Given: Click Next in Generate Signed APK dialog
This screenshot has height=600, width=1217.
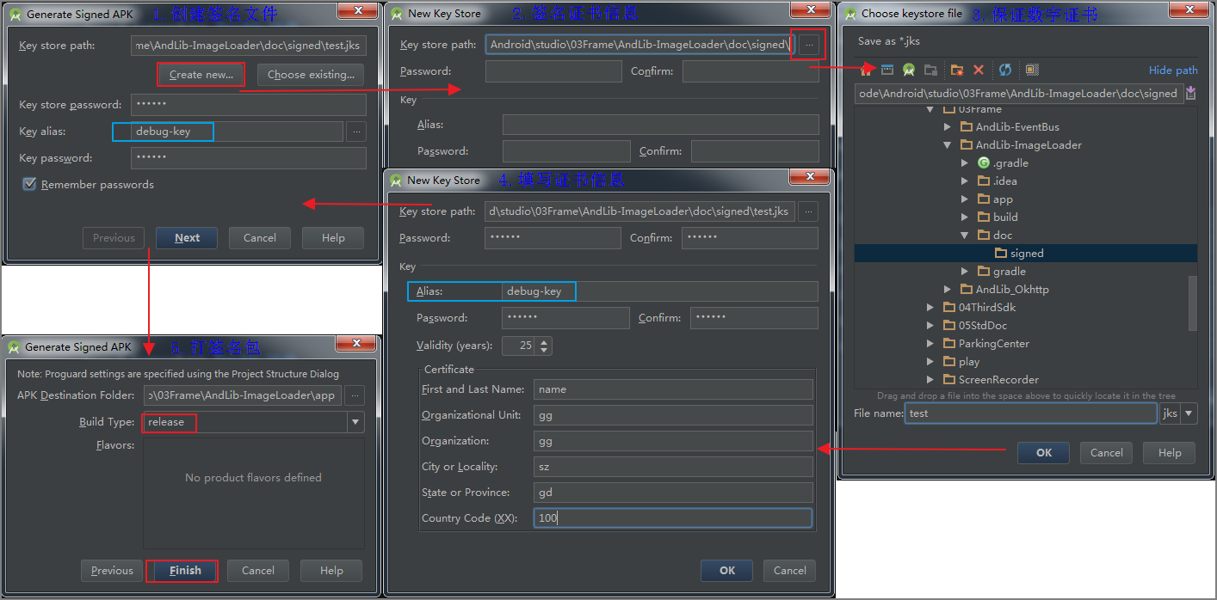Looking at the screenshot, I should coord(187,238).
